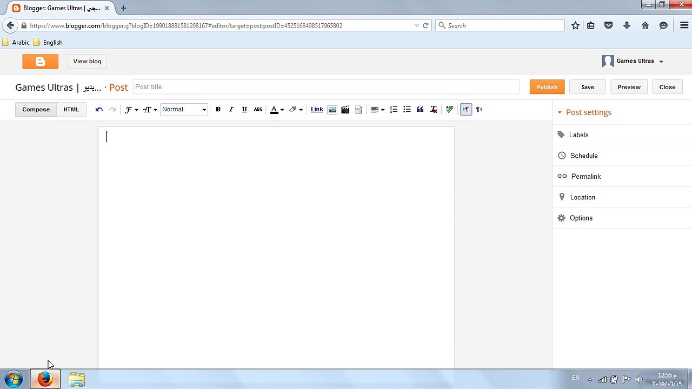Open the Hello chat icon
692x389 pixels.
pyautogui.click(x=663, y=25)
